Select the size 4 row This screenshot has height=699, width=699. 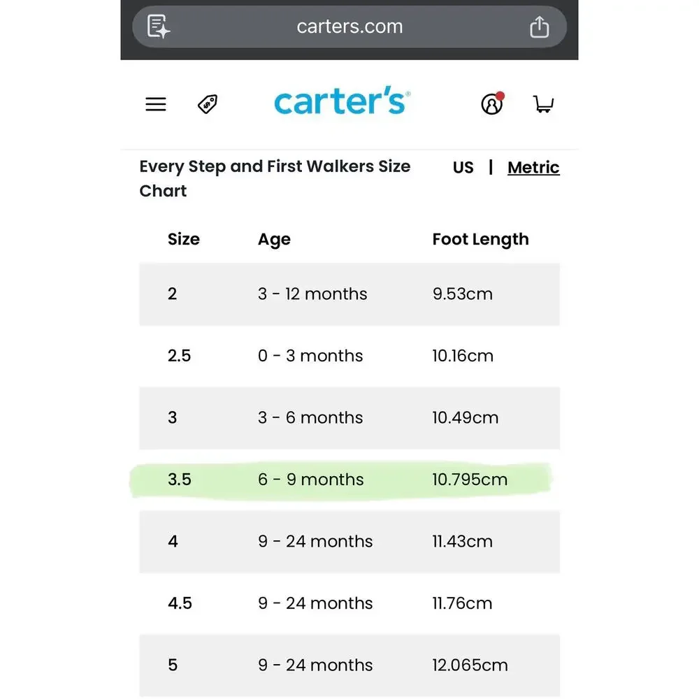click(x=349, y=542)
